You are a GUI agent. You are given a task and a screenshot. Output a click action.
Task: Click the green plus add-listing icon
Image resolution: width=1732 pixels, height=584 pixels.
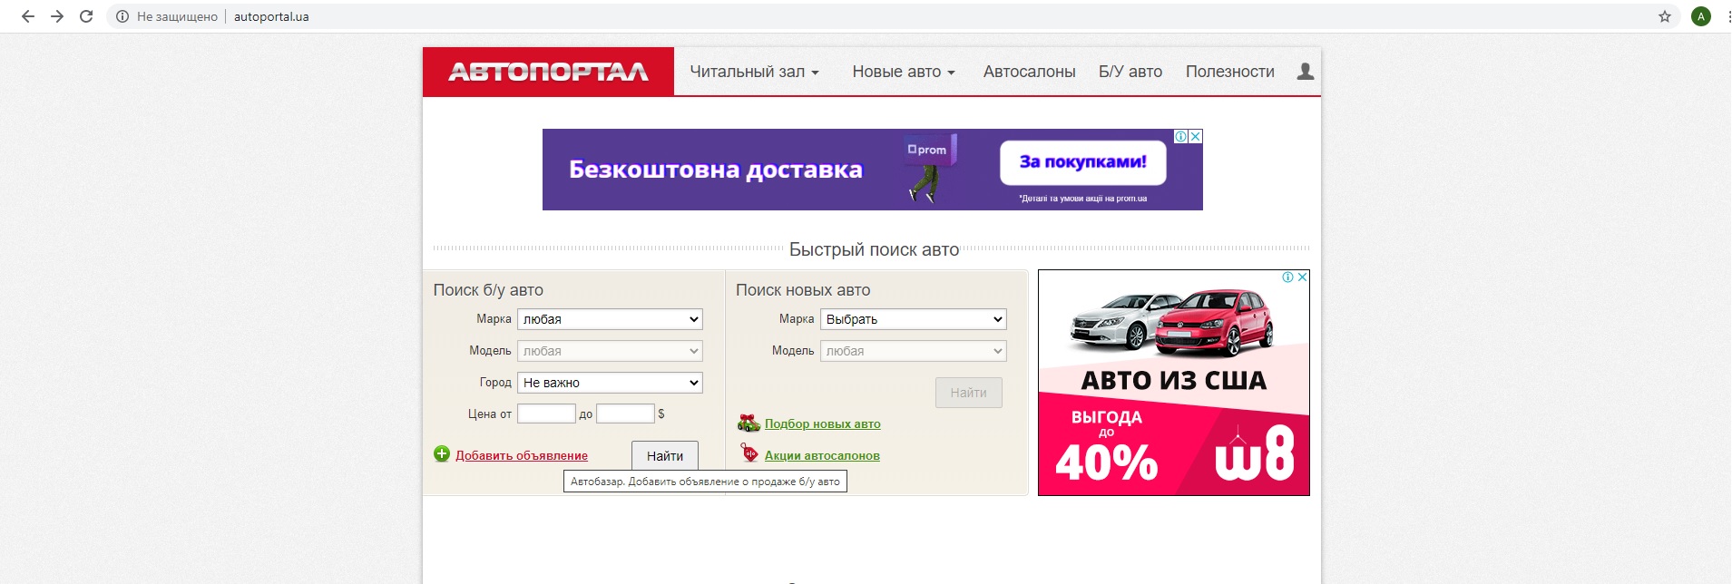(x=442, y=454)
